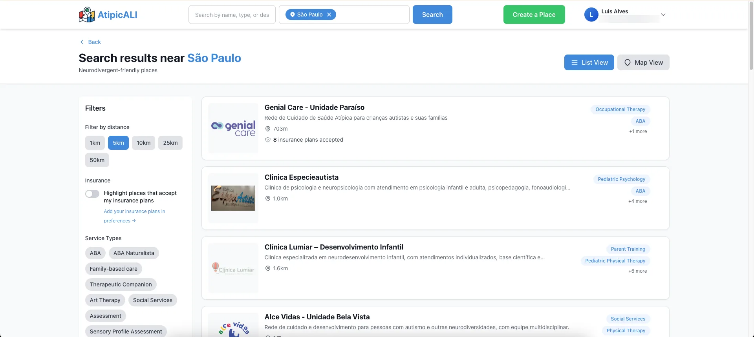Click the AtipicALI map logo icon
Image resolution: width=754 pixels, height=337 pixels.
pyautogui.click(x=86, y=15)
